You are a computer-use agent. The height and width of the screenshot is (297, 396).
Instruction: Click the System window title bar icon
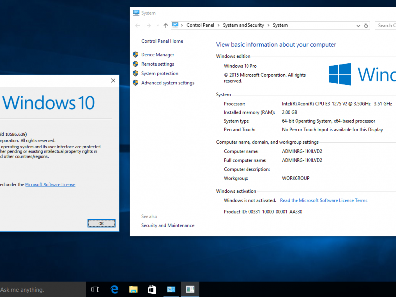tap(136, 13)
